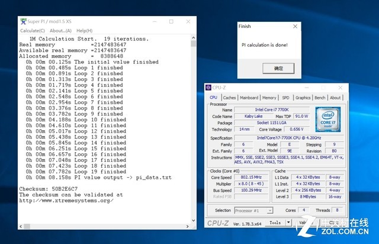Click the '4 x 256 KBytes' Level 2 value

(308, 190)
